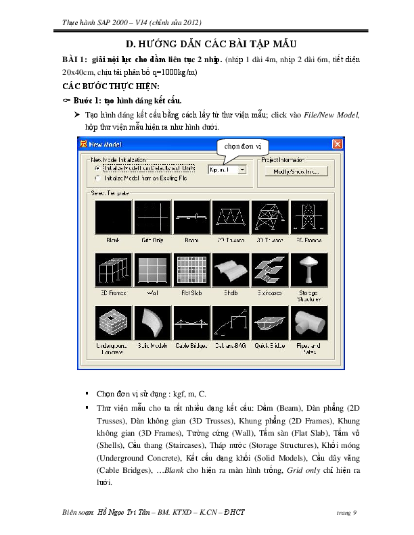Choose the Quick Bridge template
This screenshot has height=535, width=414.
click(271, 324)
